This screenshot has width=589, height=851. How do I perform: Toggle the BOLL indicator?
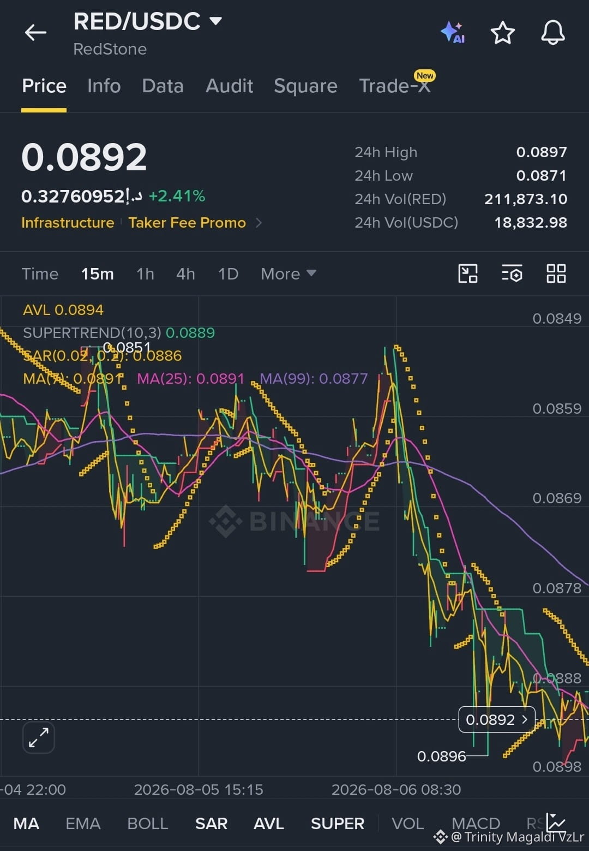click(x=147, y=823)
